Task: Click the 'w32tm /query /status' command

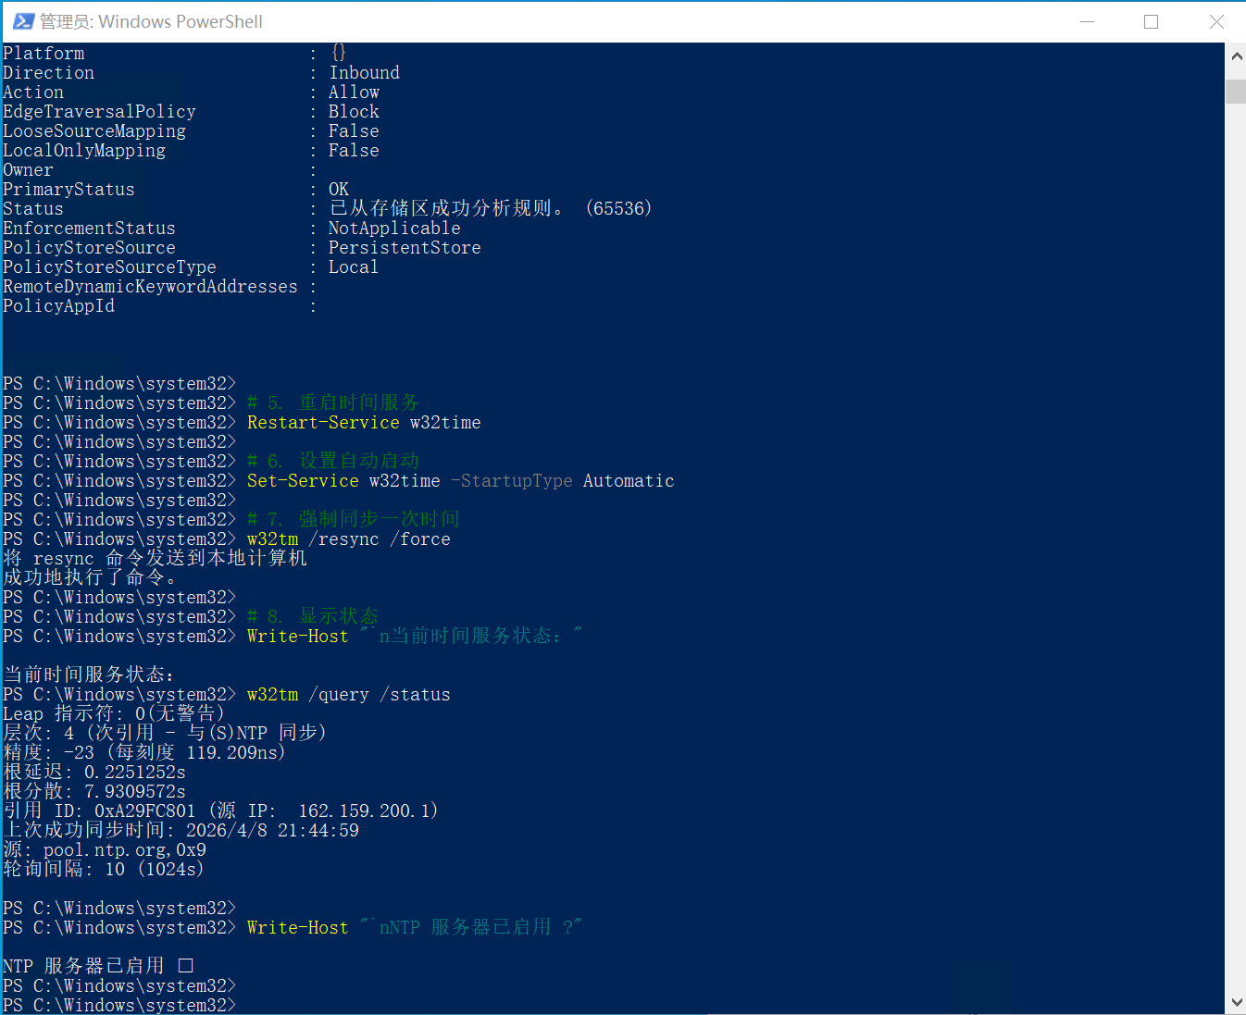Action: tap(348, 695)
